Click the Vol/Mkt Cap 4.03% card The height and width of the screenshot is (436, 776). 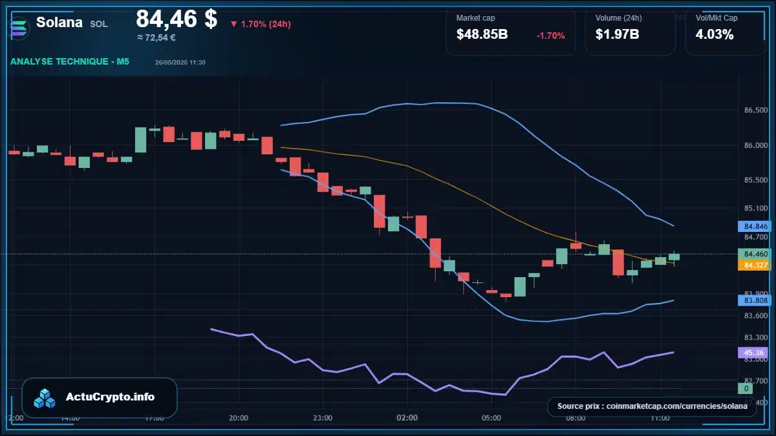(725, 31)
